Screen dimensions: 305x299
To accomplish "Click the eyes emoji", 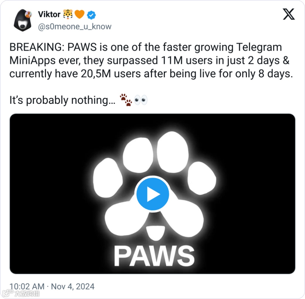I will click(141, 100).
